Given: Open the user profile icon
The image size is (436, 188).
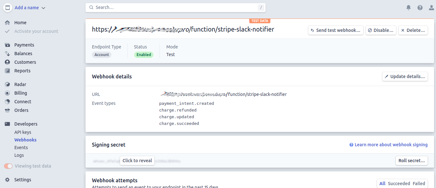Looking at the screenshot, I should [x=431, y=8].
